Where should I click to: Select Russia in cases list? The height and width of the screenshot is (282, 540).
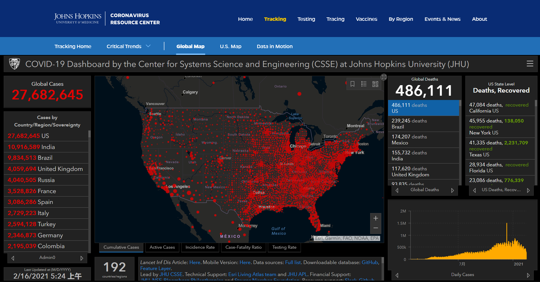click(x=46, y=180)
